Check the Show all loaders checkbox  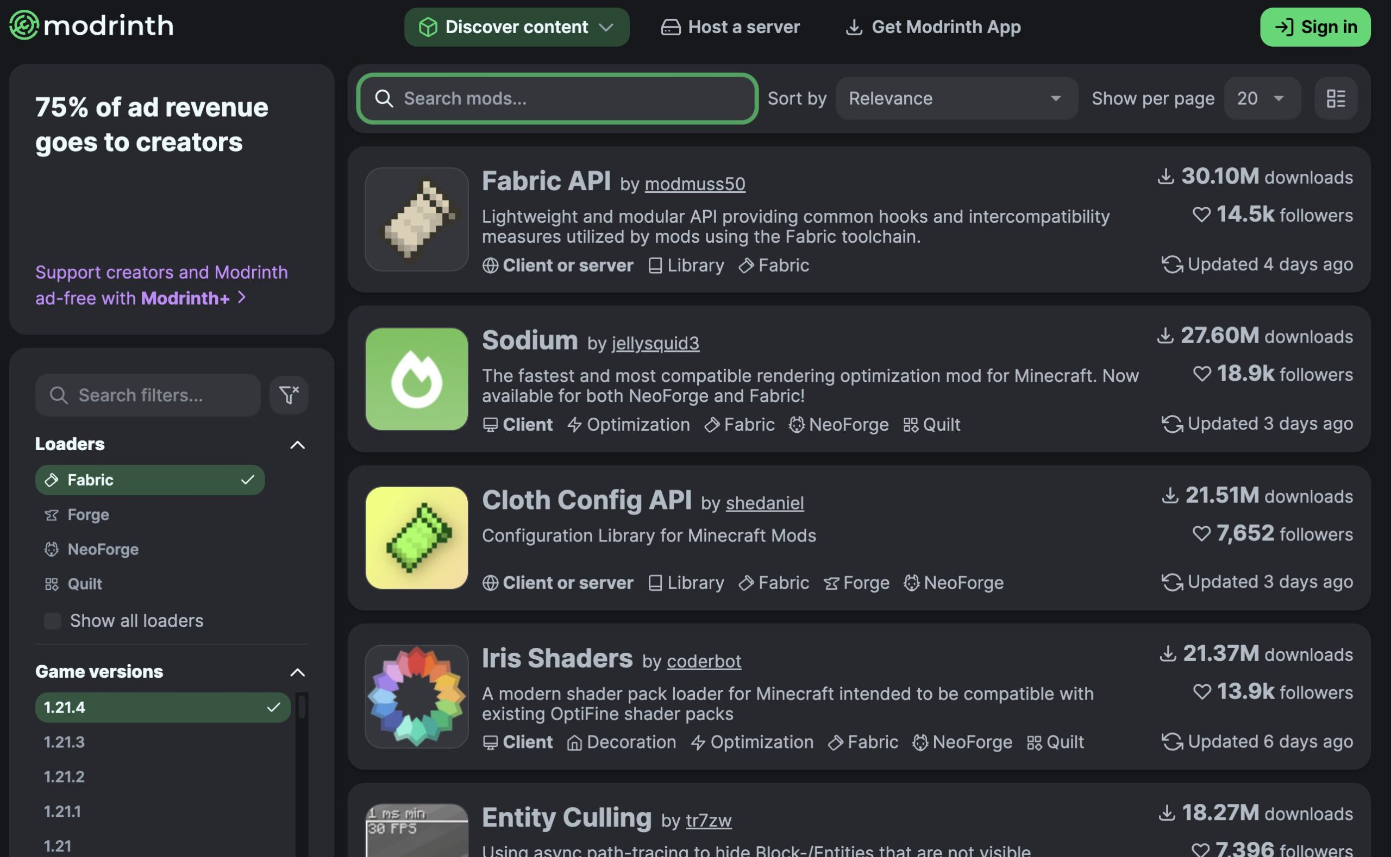pyautogui.click(x=53, y=621)
